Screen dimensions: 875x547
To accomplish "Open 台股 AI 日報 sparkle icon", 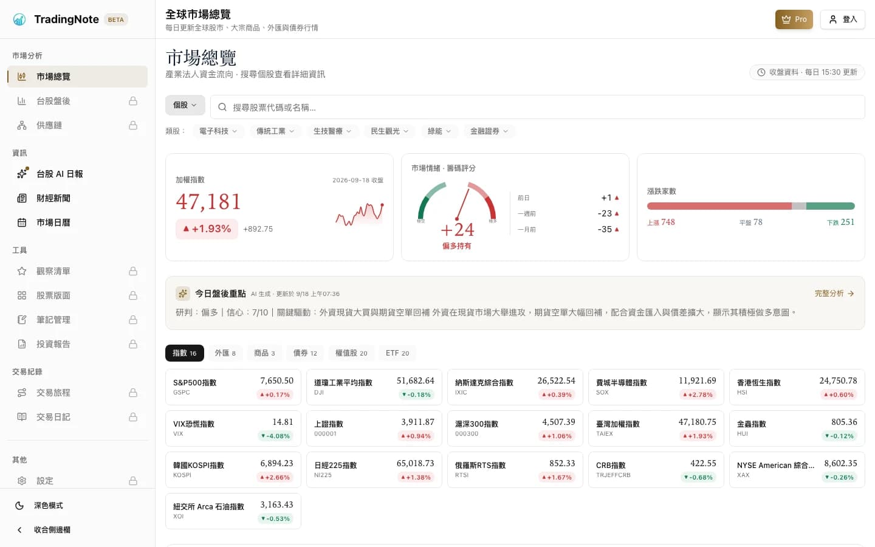I will tap(22, 174).
